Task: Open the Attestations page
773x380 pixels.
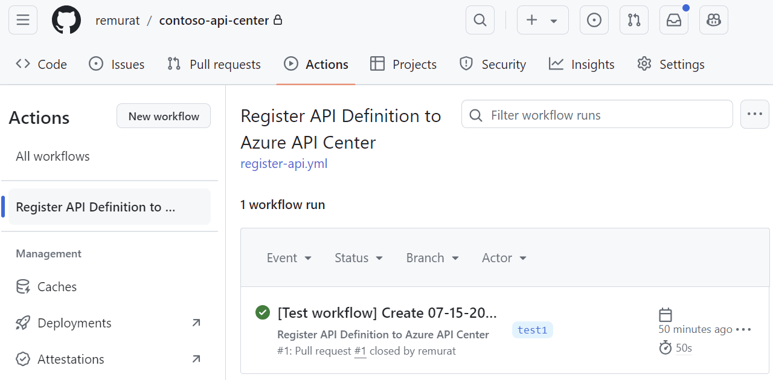Action: coord(71,359)
